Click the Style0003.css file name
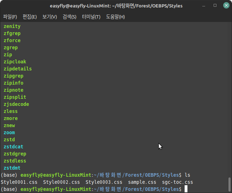The image size is (232, 193). click(104, 182)
